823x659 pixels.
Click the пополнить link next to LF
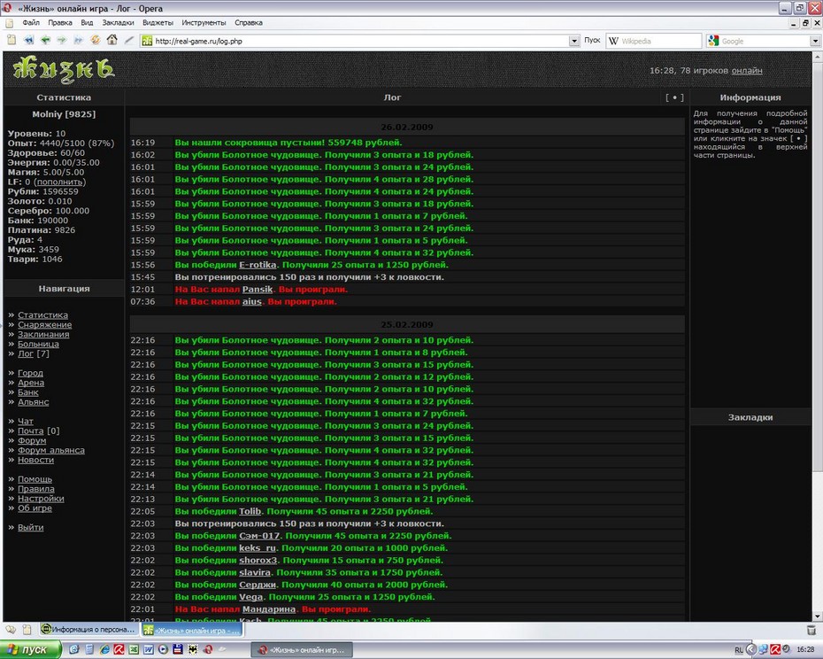[59, 182]
